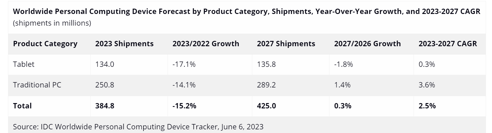Click Tablet 2023 shipments value 134.0

click(x=105, y=65)
